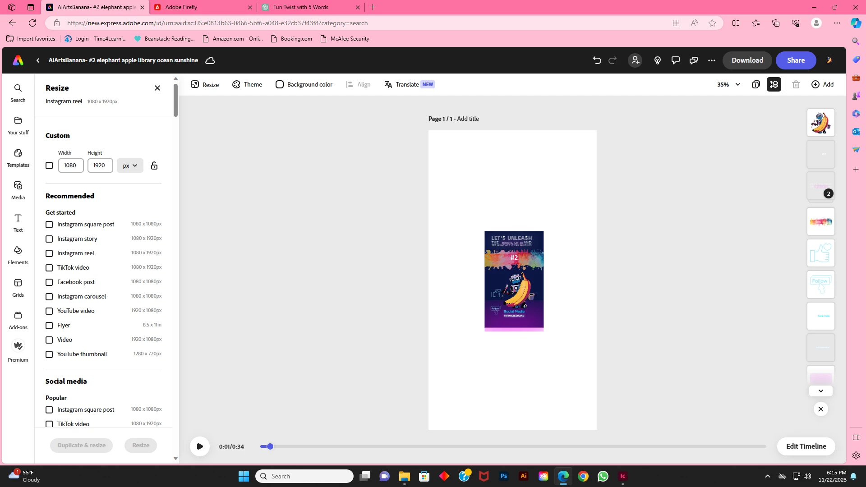866x487 pixels.
Task: Check the Instagram story checkbox
Action: tap(49, 239)
